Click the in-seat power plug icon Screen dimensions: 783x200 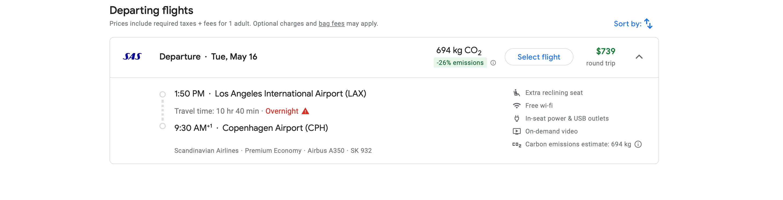coord(517,118)
